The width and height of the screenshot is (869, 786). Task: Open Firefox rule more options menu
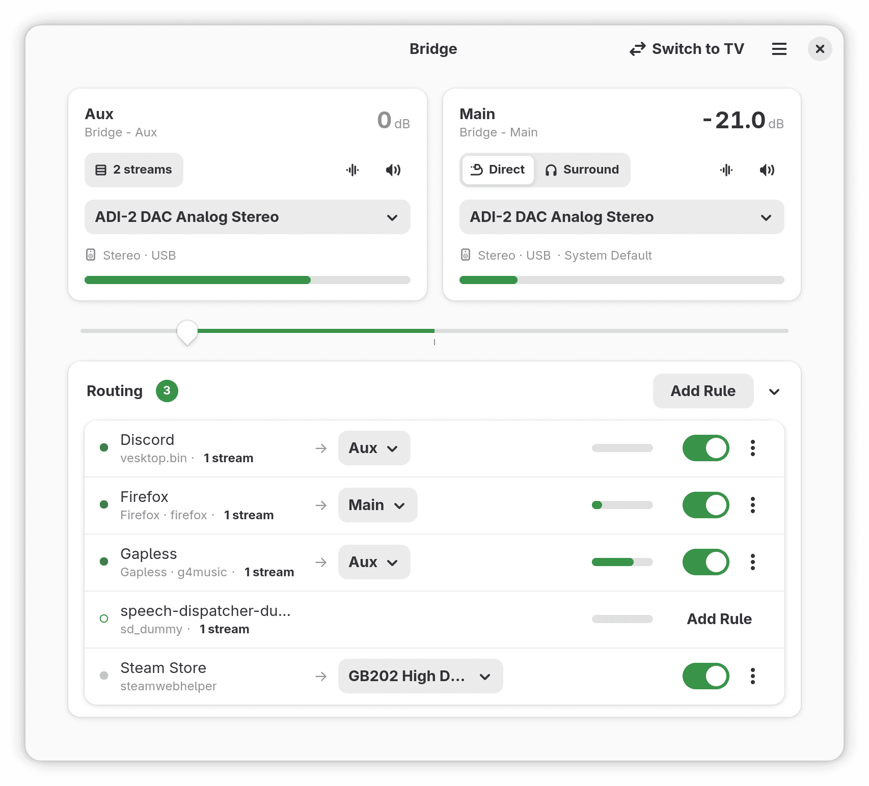[x=753, y=505]
